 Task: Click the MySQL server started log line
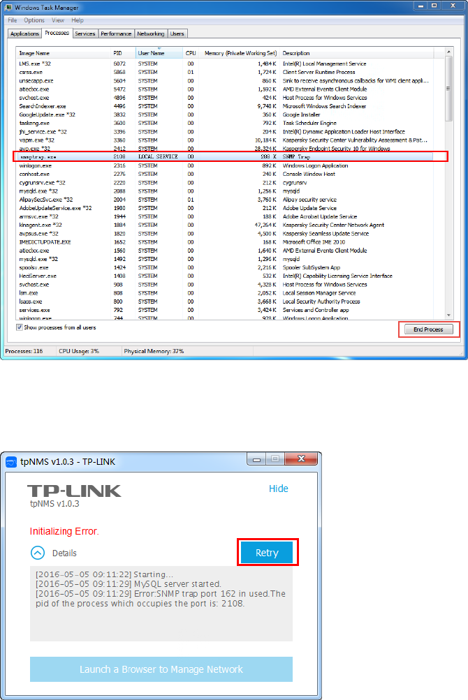click(x=129, y=584)
